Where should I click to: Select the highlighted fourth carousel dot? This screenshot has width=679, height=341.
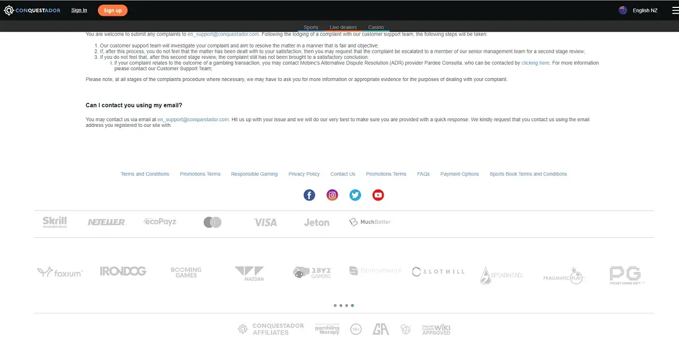[x=353, y=305]
